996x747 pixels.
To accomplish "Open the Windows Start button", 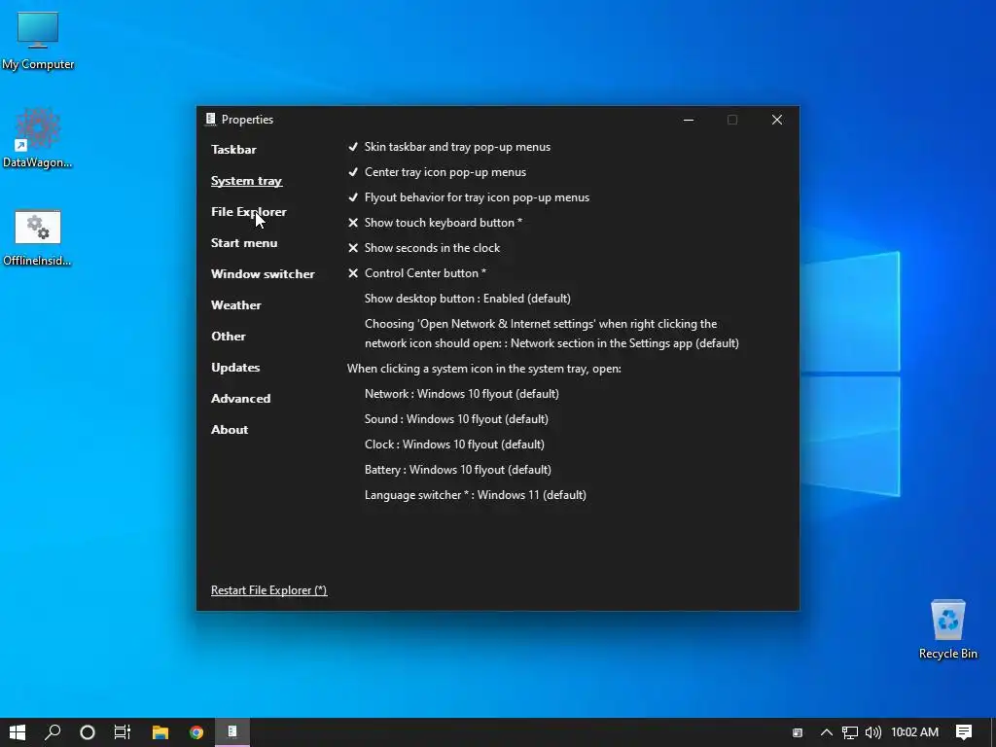I will click(18, 732).
